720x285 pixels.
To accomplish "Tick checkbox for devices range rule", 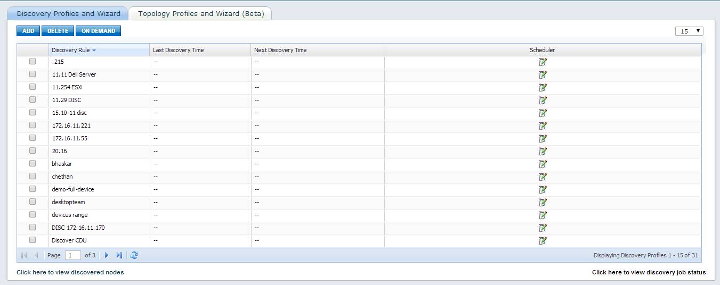I will [x=33, y=214].
